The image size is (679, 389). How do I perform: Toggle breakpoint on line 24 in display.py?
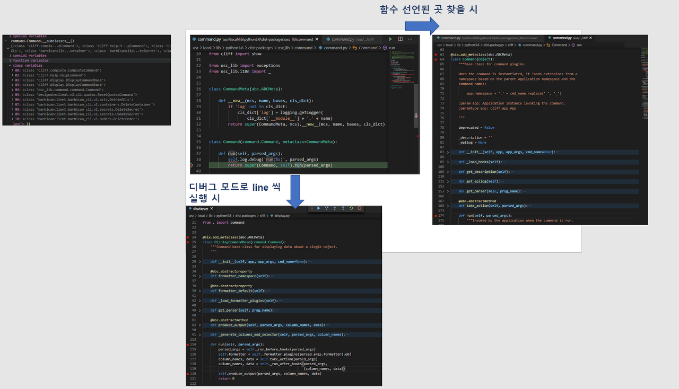tap(188, 237)
